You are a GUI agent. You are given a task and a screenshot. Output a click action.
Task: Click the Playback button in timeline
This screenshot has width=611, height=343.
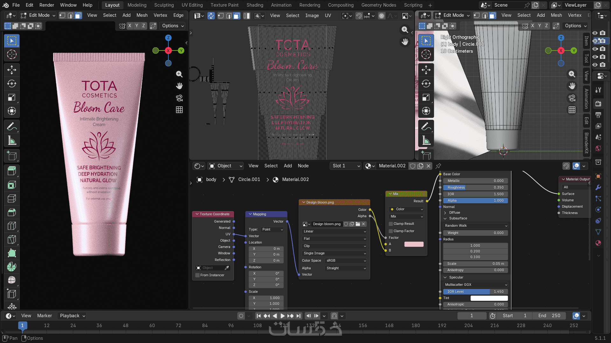72,316
